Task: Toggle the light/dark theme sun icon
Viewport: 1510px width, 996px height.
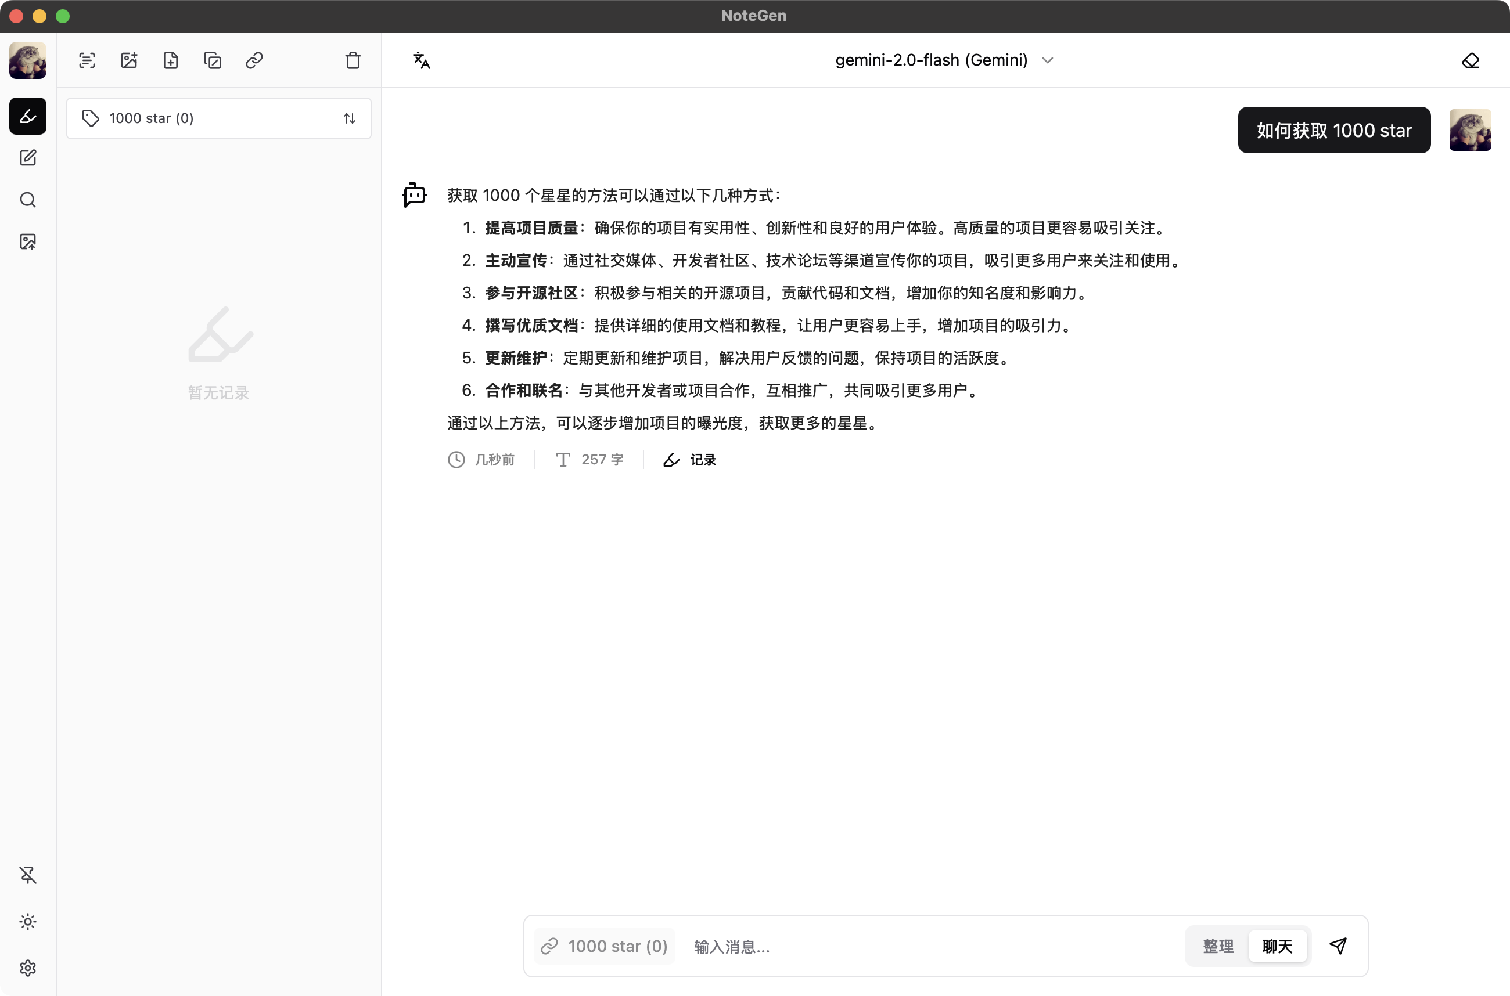Action: [28, 921]
